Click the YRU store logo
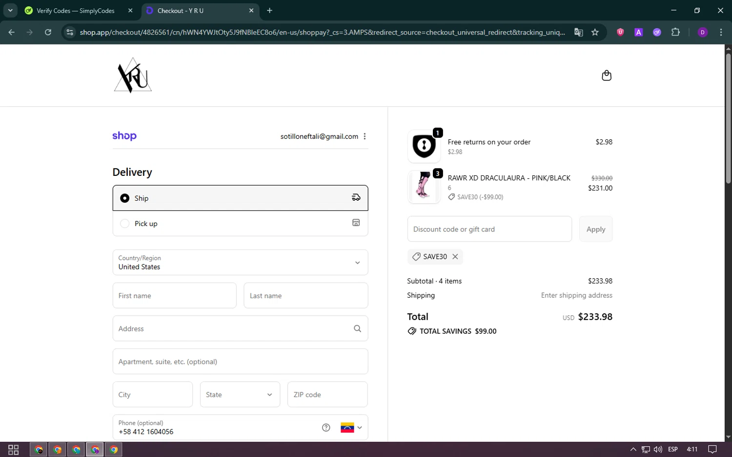Screen dimensions: 732x457 tap(133, 76)
